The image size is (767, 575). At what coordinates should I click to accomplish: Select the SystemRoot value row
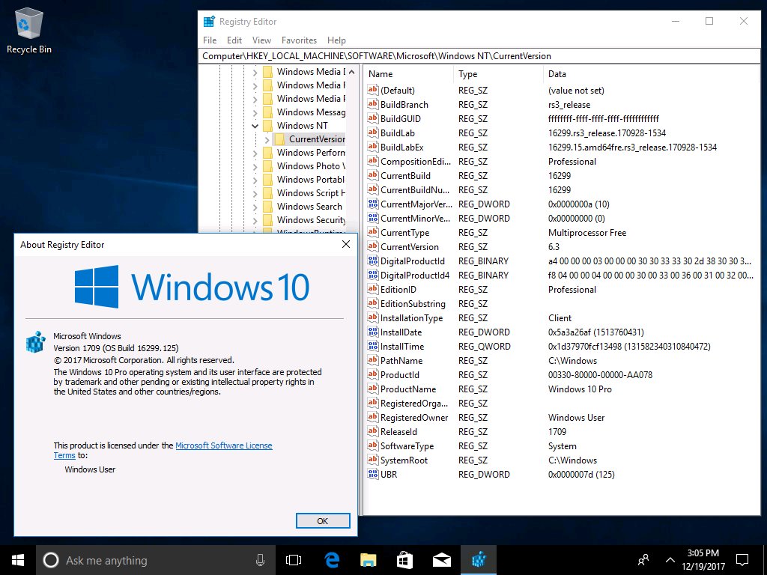pyautogui.click(x=560, y=460)
